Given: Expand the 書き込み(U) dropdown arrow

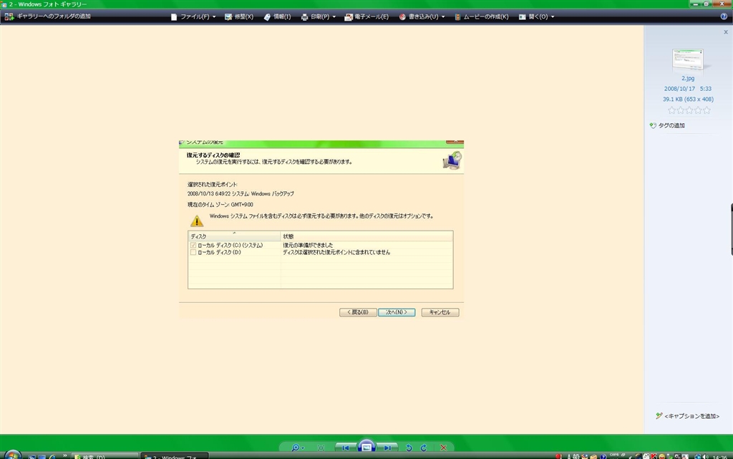Looking at the screenshot, I should (443, 16).
